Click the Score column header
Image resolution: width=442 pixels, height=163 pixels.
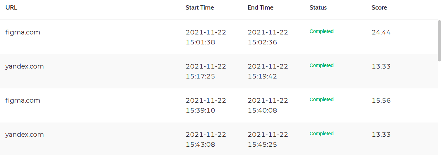tap(379, 7)
